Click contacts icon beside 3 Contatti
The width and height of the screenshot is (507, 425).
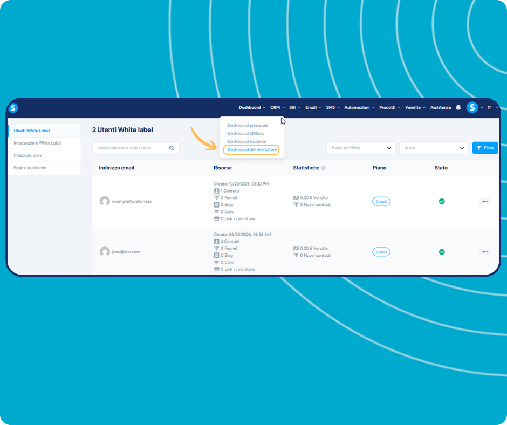pyautogui.click(x=217, y=241)
